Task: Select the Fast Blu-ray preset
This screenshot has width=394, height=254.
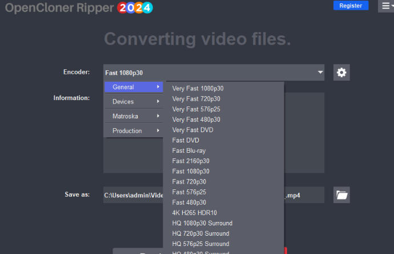Action: 188,150
